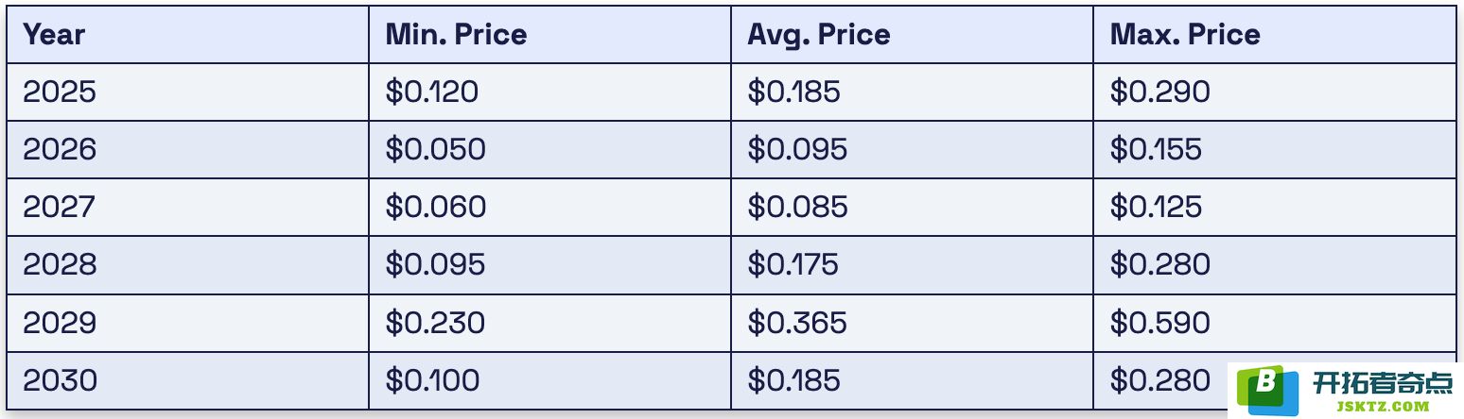Viewport: 1464px width, 419px height.
Task: Click the $0.085 average price cell
Action: (912, 207)
